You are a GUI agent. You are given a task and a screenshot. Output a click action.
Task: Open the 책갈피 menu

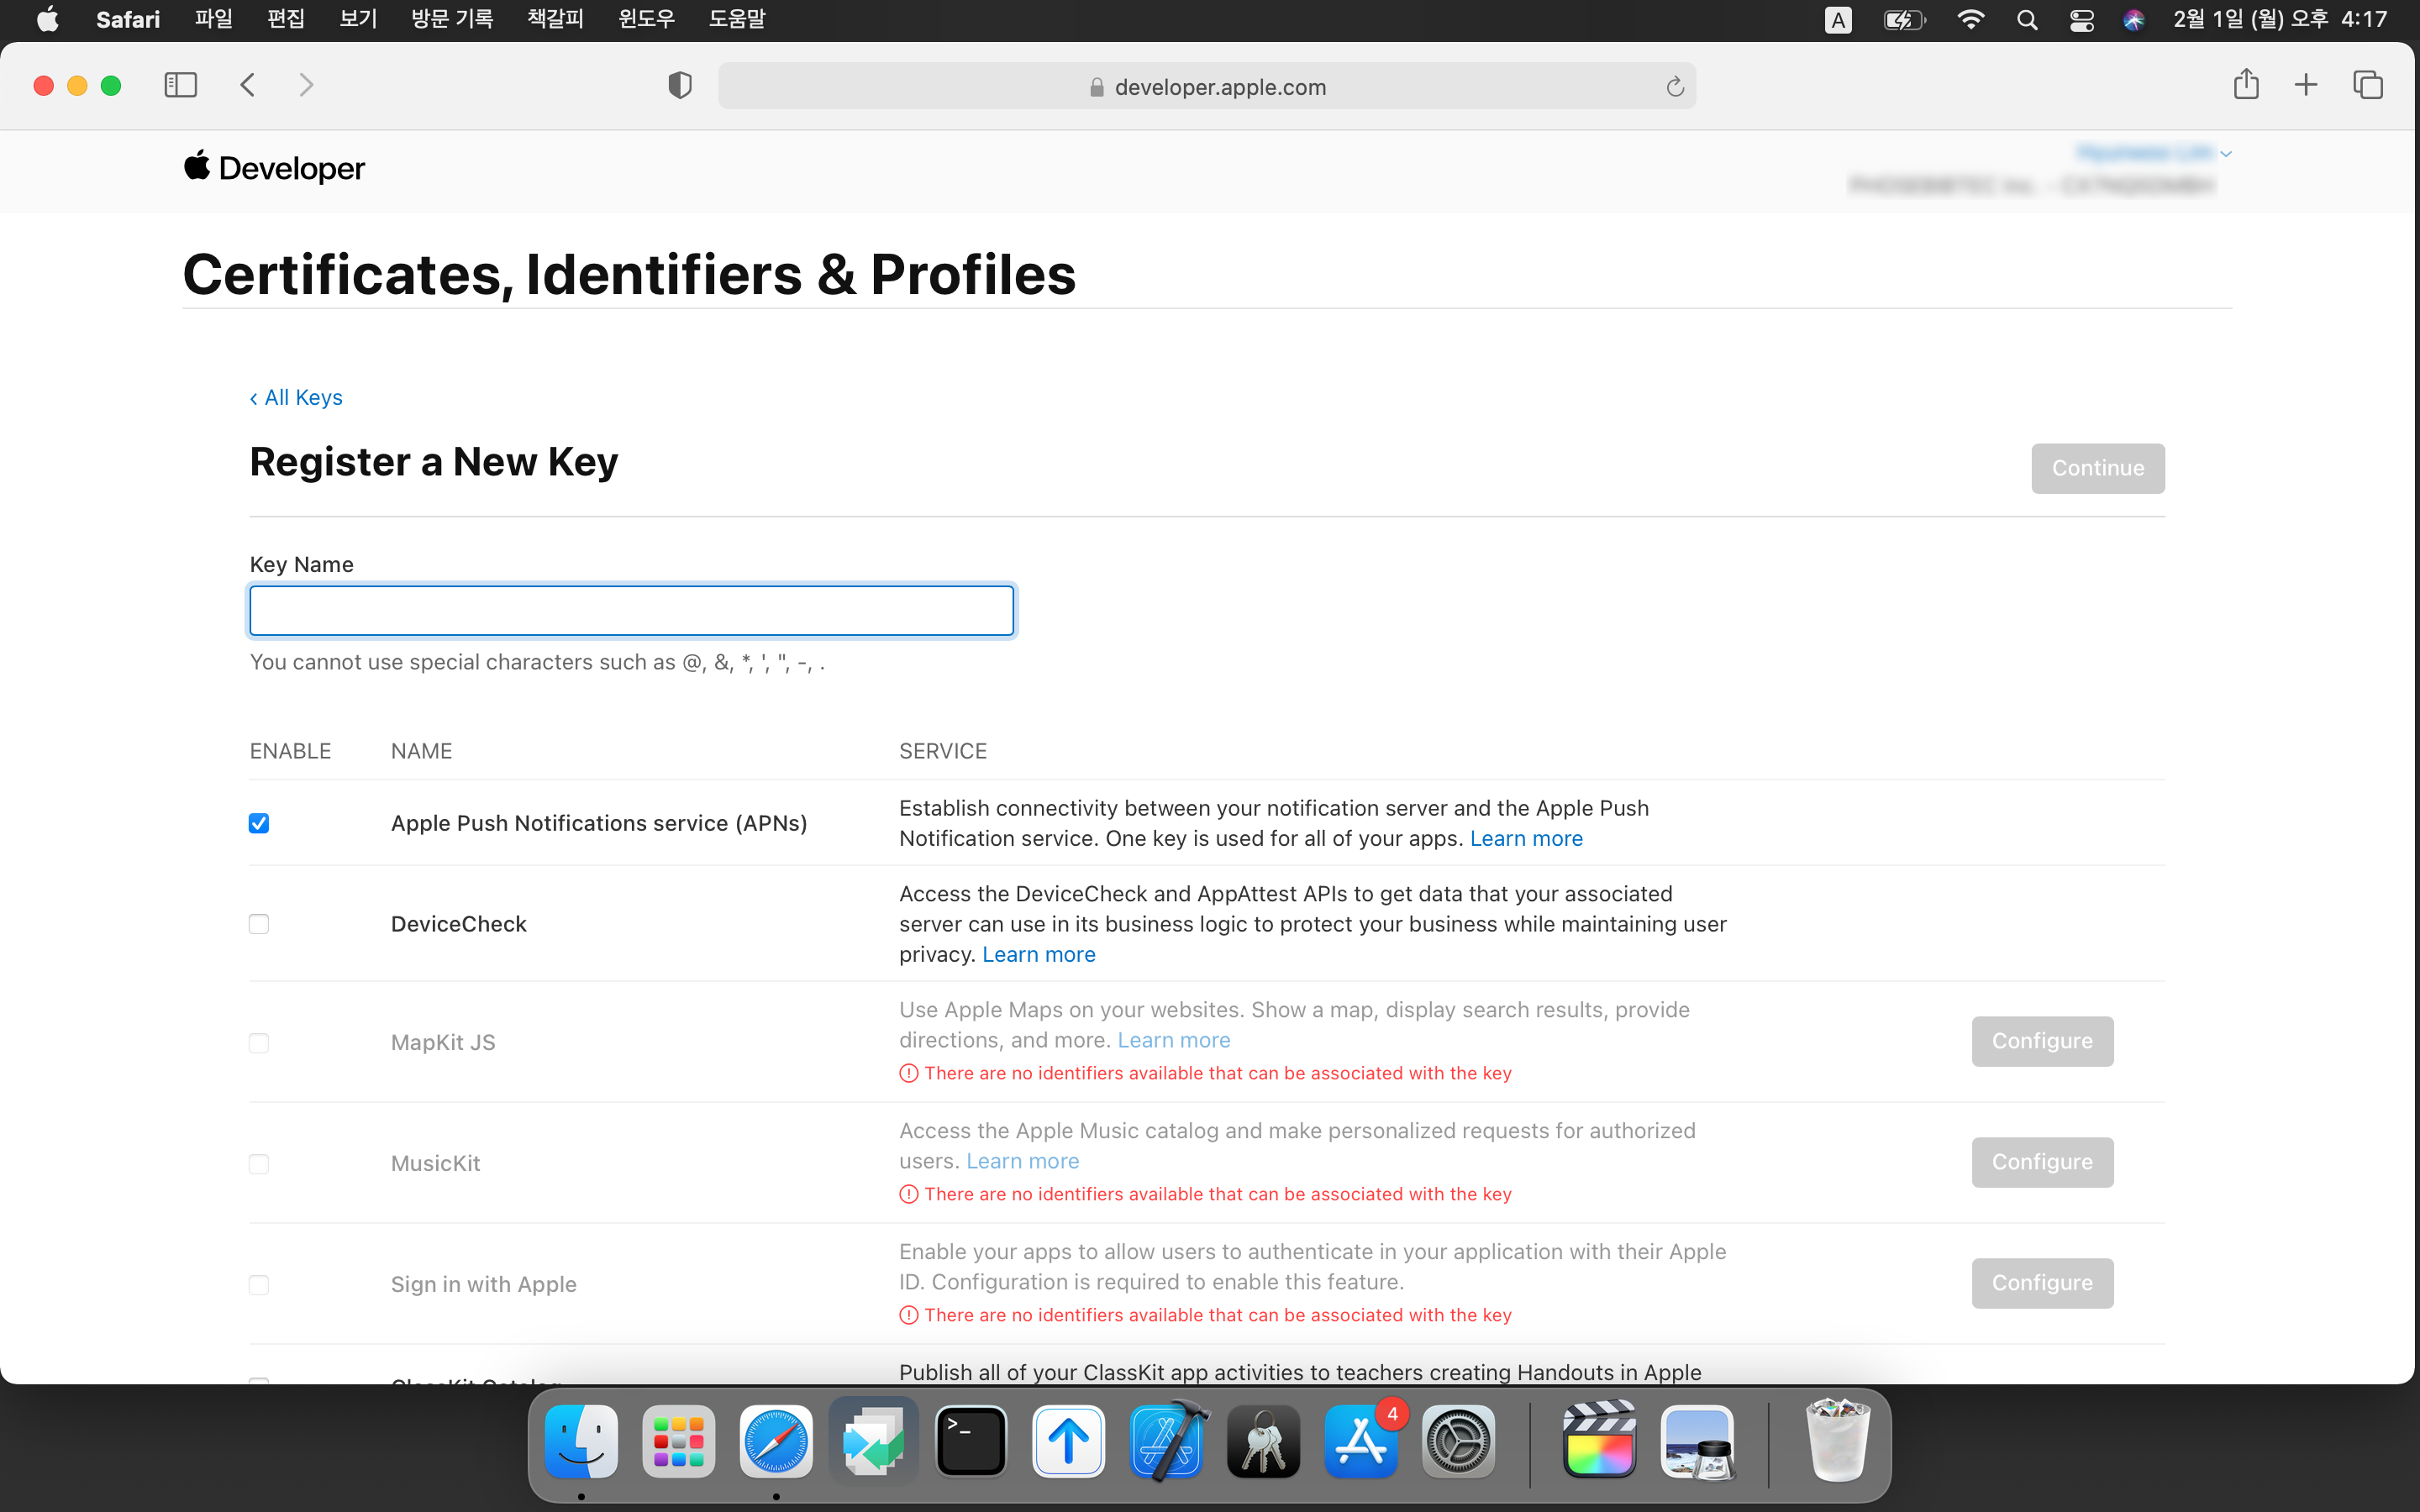555,19
